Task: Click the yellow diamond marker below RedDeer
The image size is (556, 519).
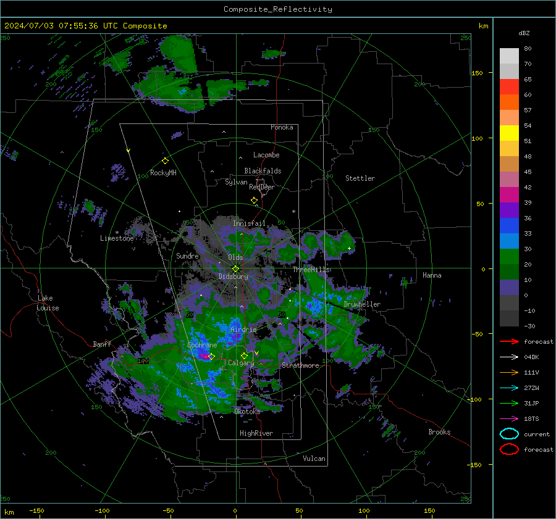Action: point(255,201)
